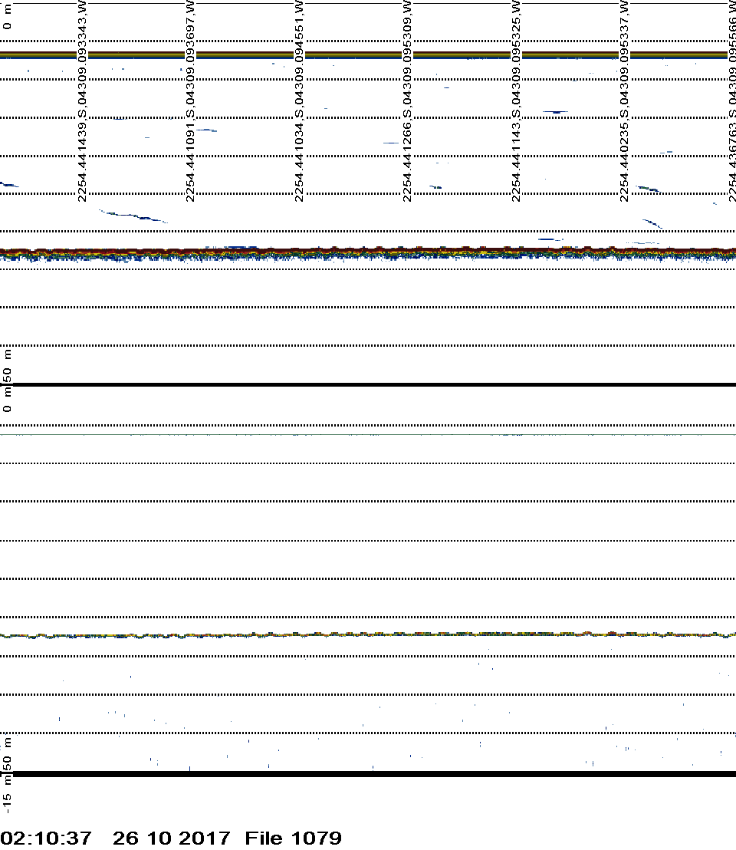The image size is (736, 850).
Task: Click the timestamp 02:10:37 at bottom
Action: (x=47, y=838)
